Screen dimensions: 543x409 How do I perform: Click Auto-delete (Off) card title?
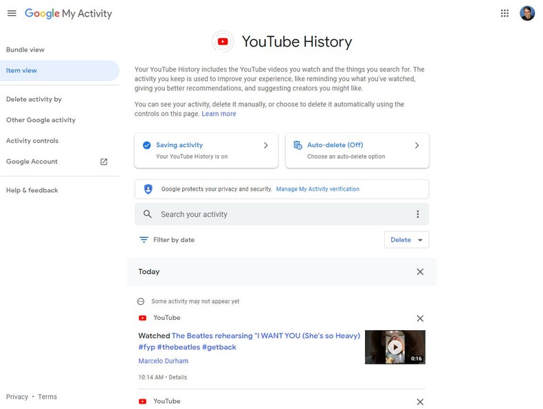[335, 145]
